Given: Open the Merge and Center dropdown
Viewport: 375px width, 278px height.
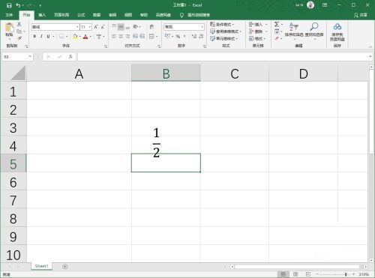Looking at the screenshot, I should [157, 37].
